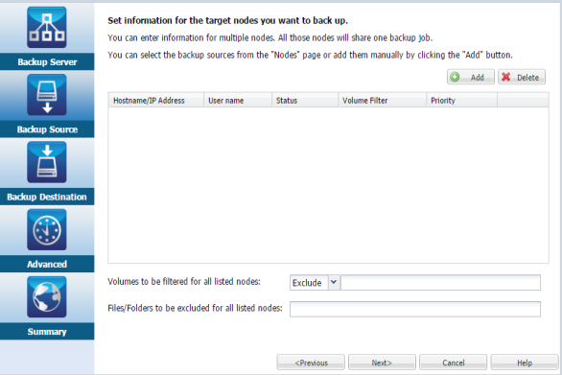The height and width of the screenshot is (375, 562).
Task: Click the Next> button
Action: pos(382,363)
